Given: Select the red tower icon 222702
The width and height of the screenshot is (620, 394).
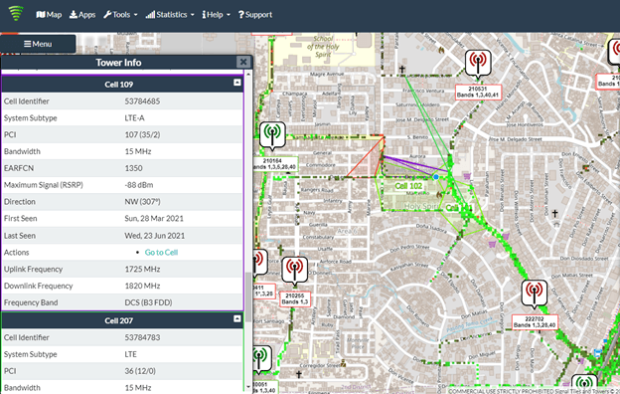Looking at the screenshot, I should pyautogui.click(x=535, y=294).
